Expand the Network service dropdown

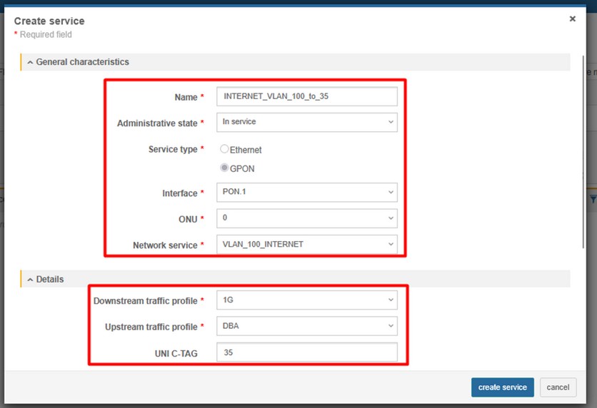coord(306,245)
